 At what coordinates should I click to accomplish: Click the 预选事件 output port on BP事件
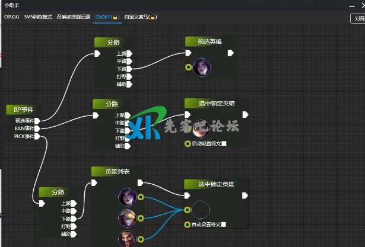point(37,121)
